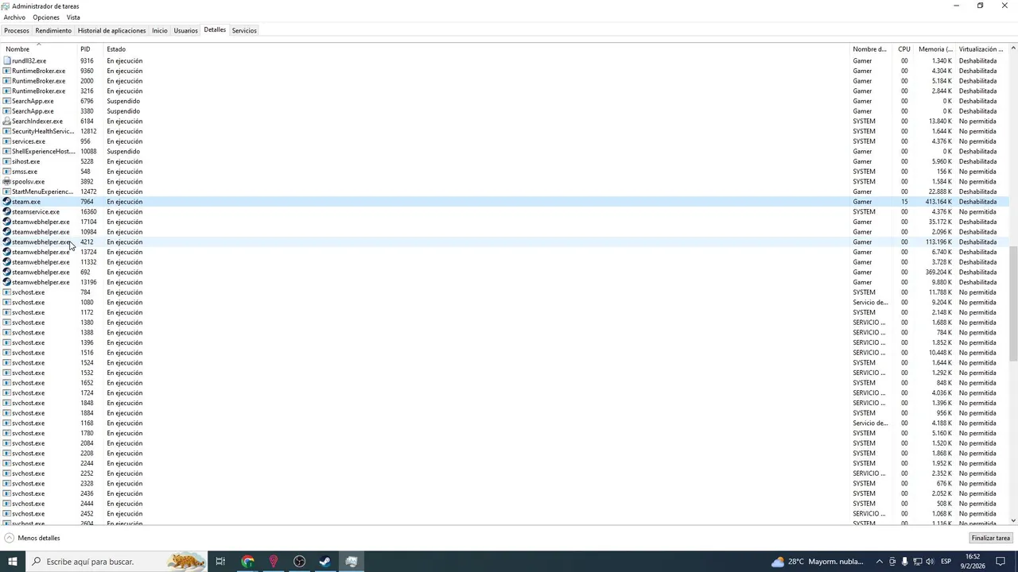This screenshot has height=572, width=1018.
Task: Sort by Nombre de usuario column header
Action: click(x=871, y=49)
